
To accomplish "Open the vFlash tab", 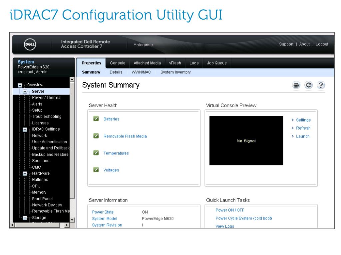I will click(175, 63).
